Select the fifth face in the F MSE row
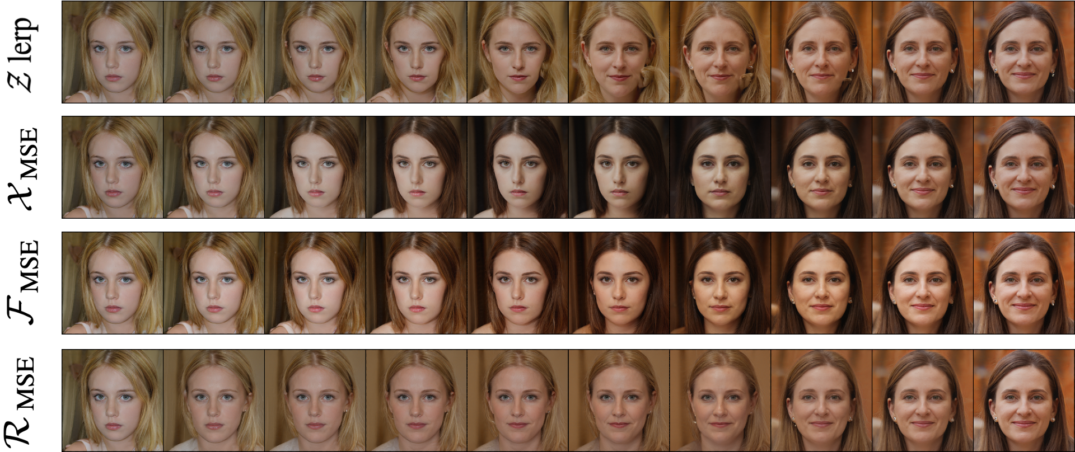The width and height of the screenshot is (1075, 452). coord(518,283)
